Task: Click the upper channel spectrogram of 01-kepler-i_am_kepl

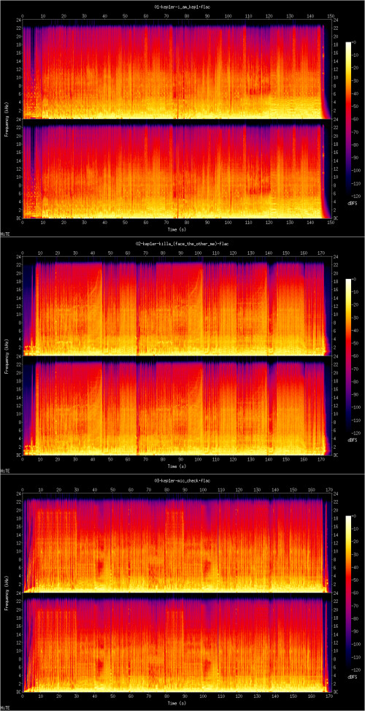Action: click(177, 70)
